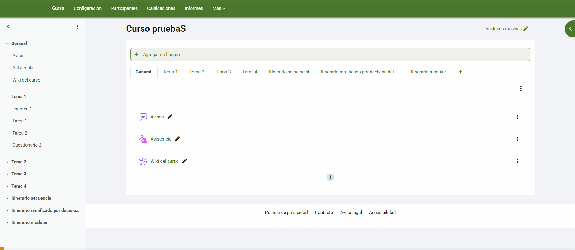Image resolution: width=575 pixels, height=250 pixels.
Task: Open the Aviso legal footer link
Action: pyautogui.click(x=351, y=213)
